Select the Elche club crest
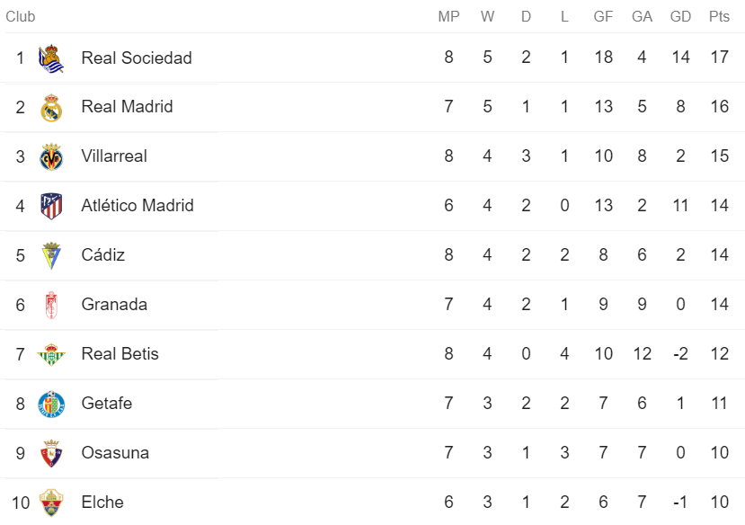Image resolution: width=745 pixels, height=525 pixels. tap(51, 503)
